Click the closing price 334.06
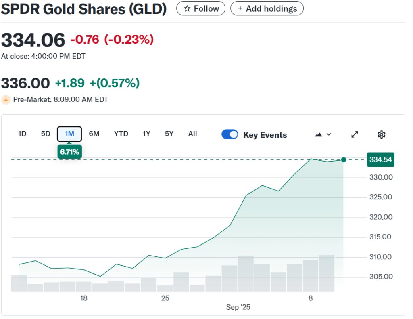The image size is (413, 319). coord(33,40)
